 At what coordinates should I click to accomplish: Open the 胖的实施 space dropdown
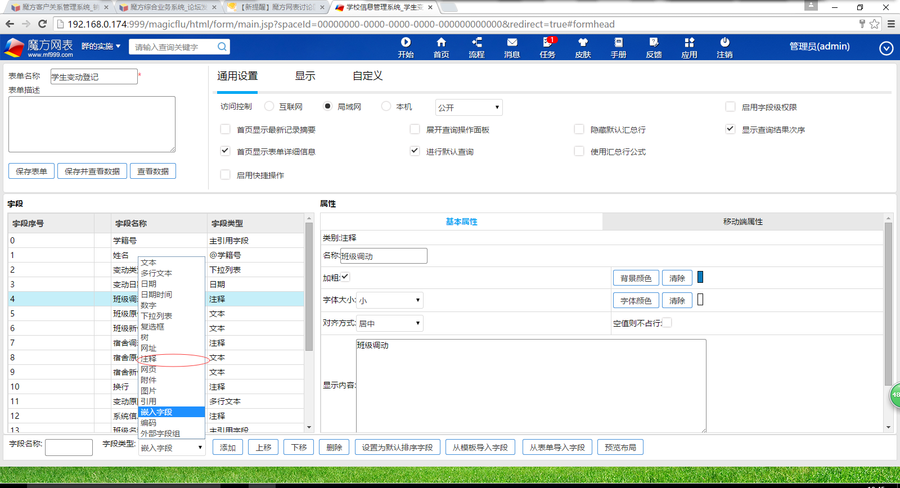click(x=101, y=46)
